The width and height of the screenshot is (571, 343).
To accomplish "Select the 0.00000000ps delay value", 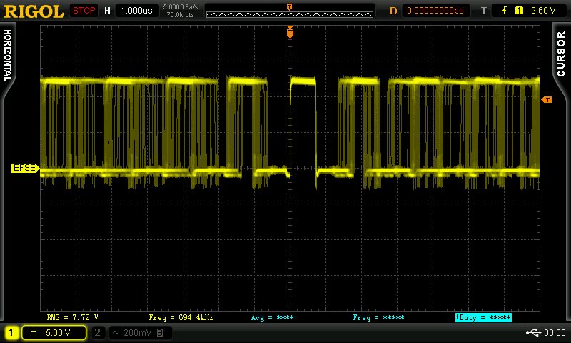I will [x=435, y=11].
